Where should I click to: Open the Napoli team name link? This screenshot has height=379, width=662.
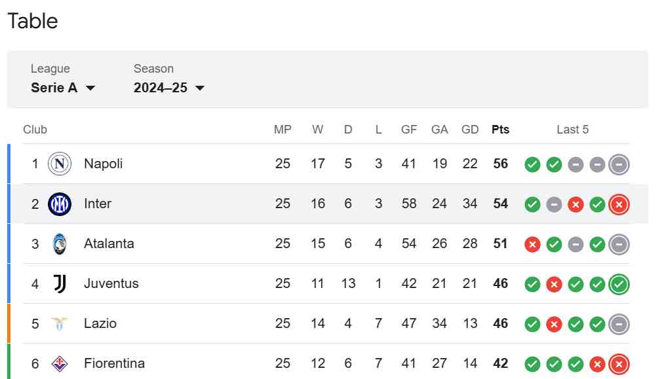104,164
